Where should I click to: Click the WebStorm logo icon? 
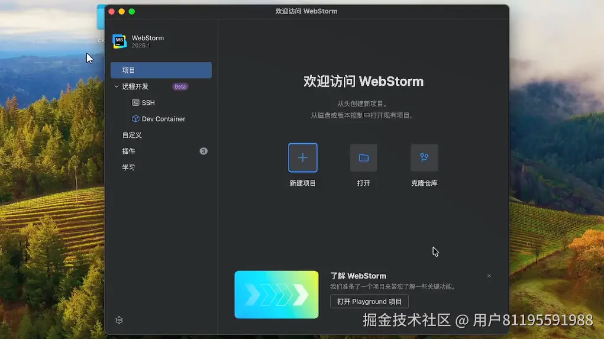(x=119, y=41)
